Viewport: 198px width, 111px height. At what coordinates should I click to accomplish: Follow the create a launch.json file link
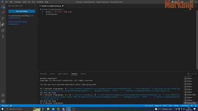coord(21,17)
